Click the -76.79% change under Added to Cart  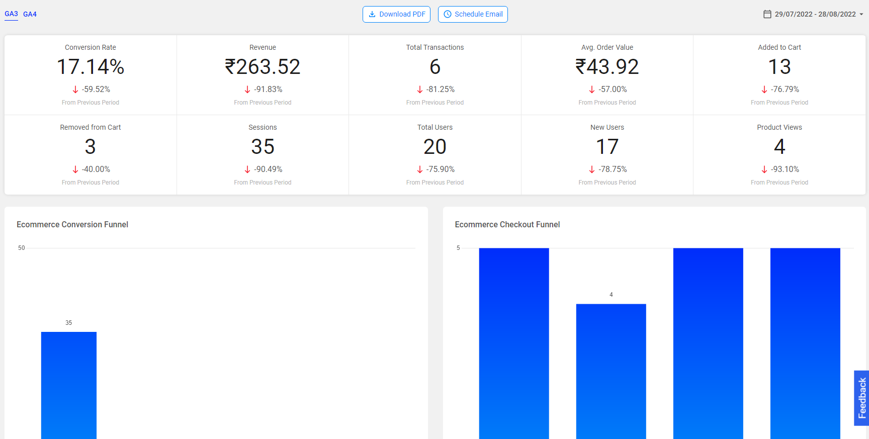(785, 90)
